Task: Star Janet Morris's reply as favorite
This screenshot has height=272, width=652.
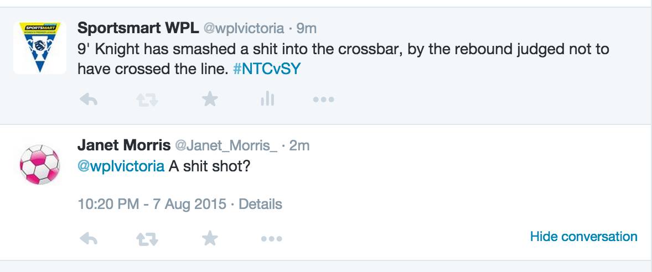Action: [210, 239]
